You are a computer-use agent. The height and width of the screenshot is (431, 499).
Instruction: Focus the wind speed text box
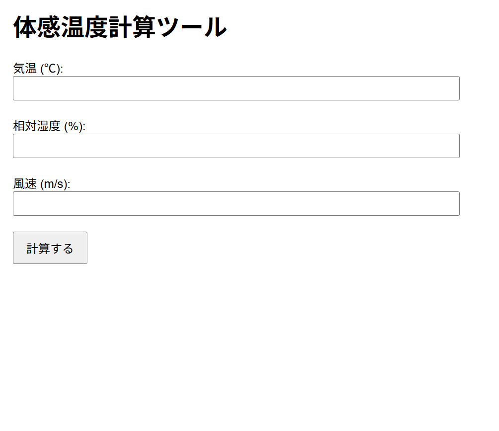pyautogui.click(x=236, y=204)
